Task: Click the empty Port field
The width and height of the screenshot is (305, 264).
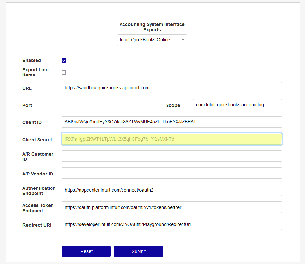Action: pyautogui.click(x=112, y=105)
